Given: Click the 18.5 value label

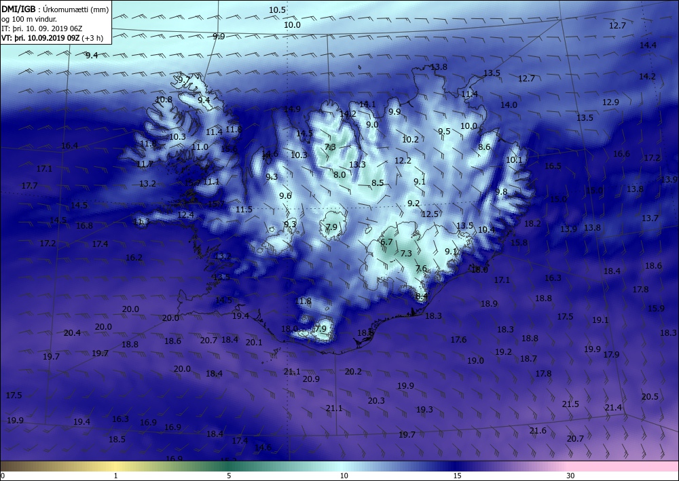Looking at the screenshot, I should coord(117,439).
